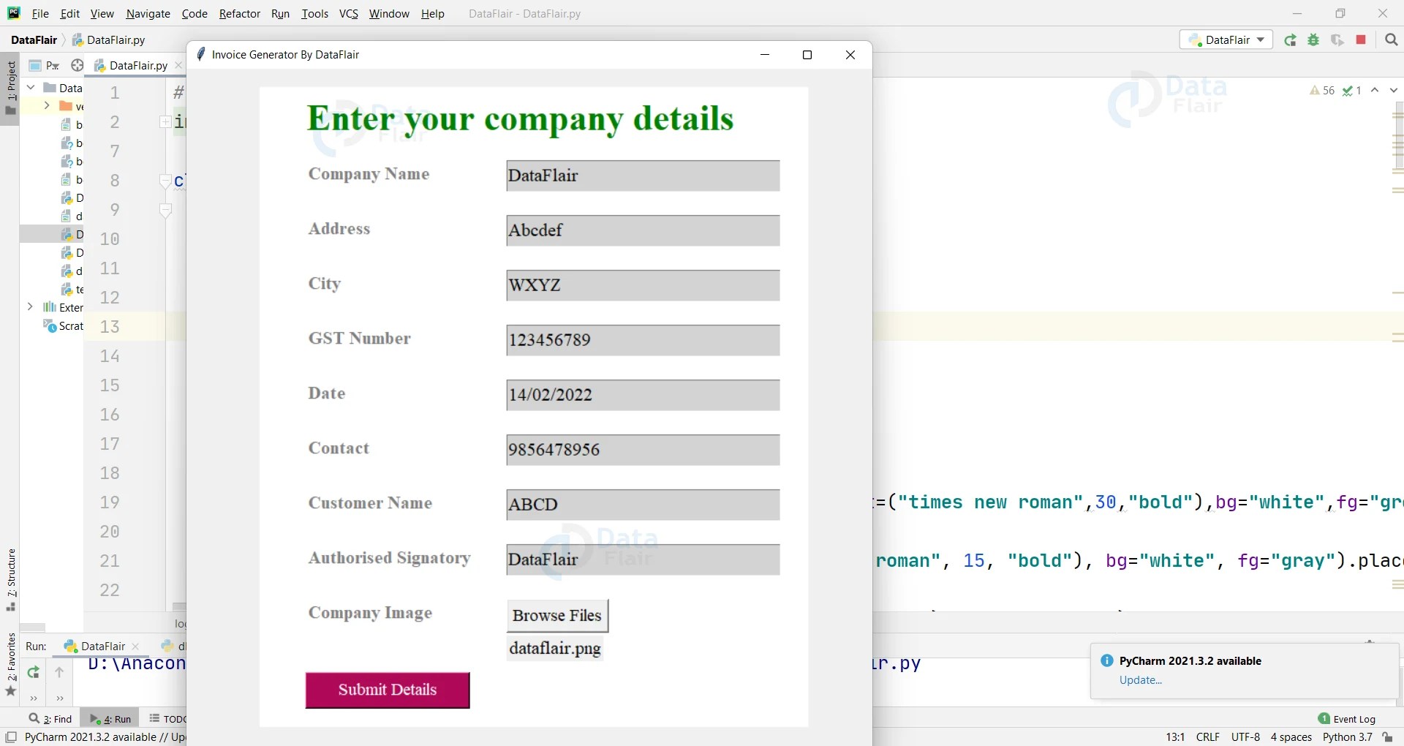Toggle the Event Log panel
Viewport: 1404px width, 746px height.
point(1348,719)
